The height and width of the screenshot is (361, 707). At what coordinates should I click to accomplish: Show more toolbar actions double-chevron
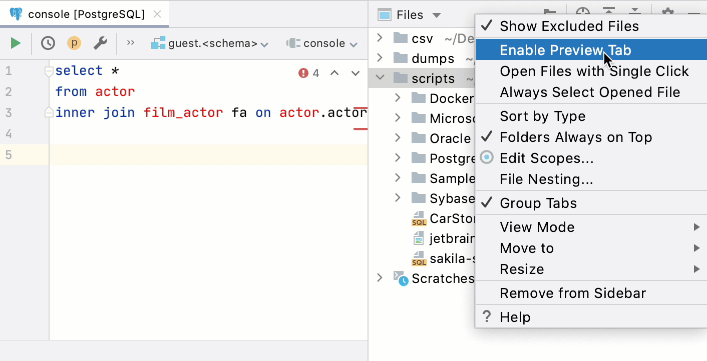[x=131, y=43]
